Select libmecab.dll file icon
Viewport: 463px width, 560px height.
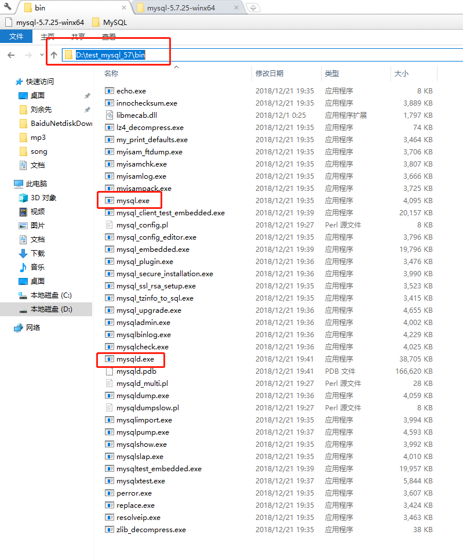click(x=109, y=115)
